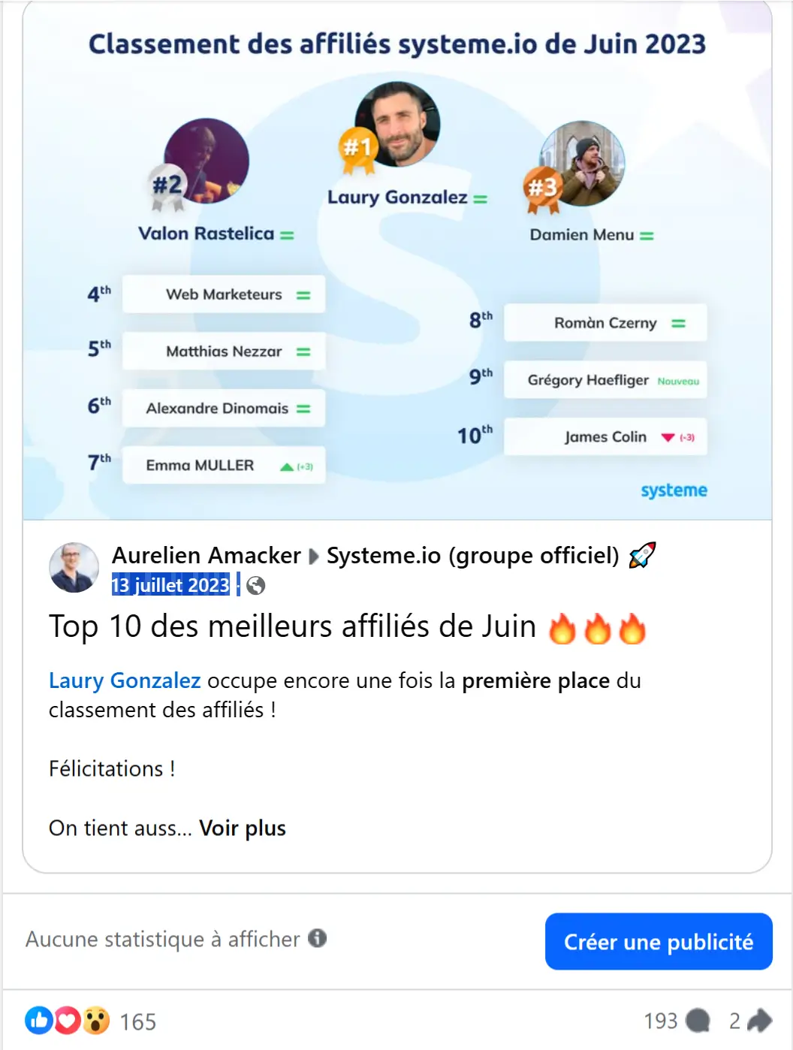Click the Créer une publicité button
Screen dimensions: 793x1050
(x=659, y=942)
